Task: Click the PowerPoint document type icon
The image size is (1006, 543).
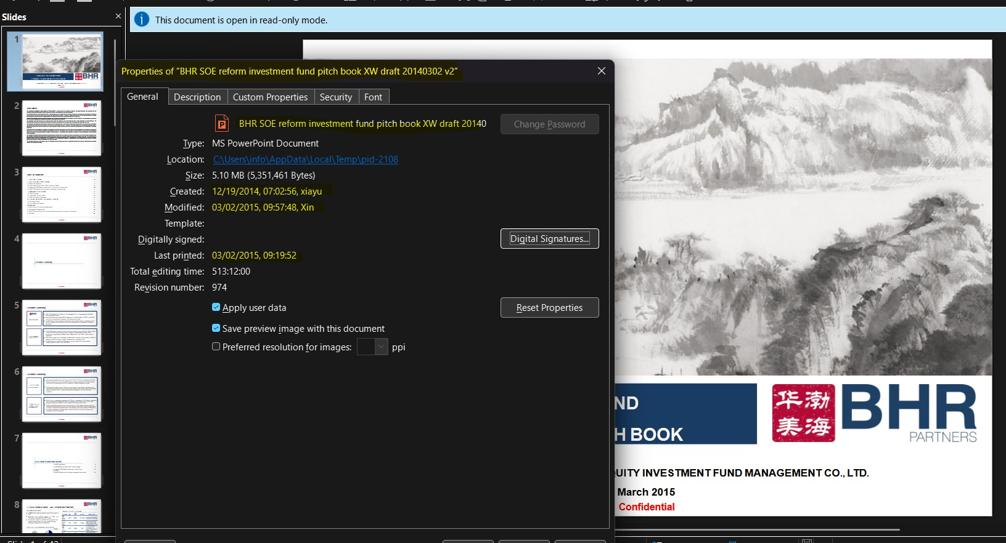Action: click(x=221, y=124)
